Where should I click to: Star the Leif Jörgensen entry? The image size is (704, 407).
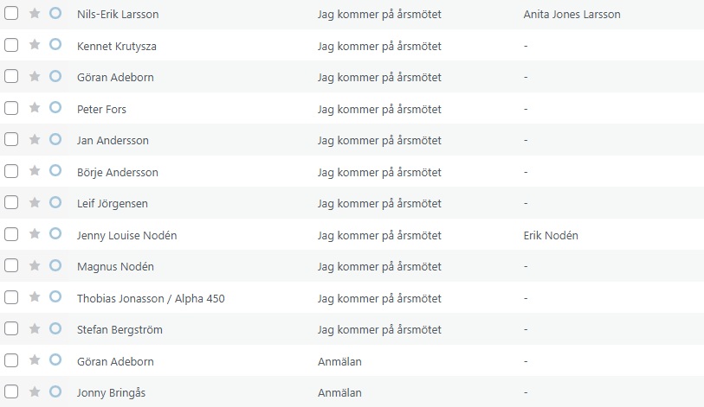tap(35, 203)
